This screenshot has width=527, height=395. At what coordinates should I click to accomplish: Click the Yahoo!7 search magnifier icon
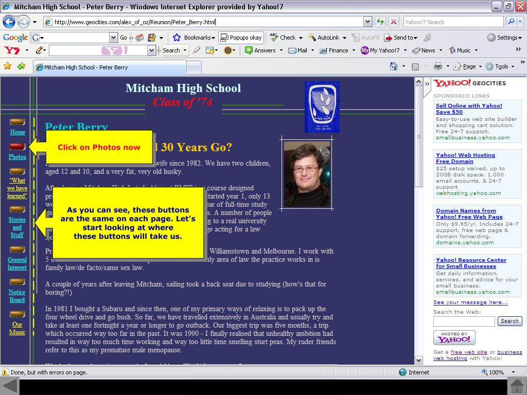pyautogui.click(x=511, y=22)
